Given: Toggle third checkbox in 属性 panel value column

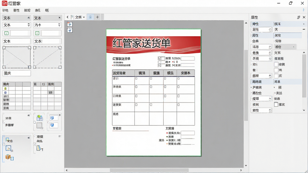Looking at the screenshot, I should [276, 76].
